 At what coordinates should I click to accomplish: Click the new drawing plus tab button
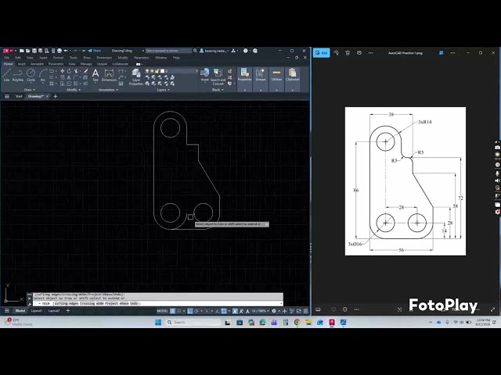pos(56,96)
